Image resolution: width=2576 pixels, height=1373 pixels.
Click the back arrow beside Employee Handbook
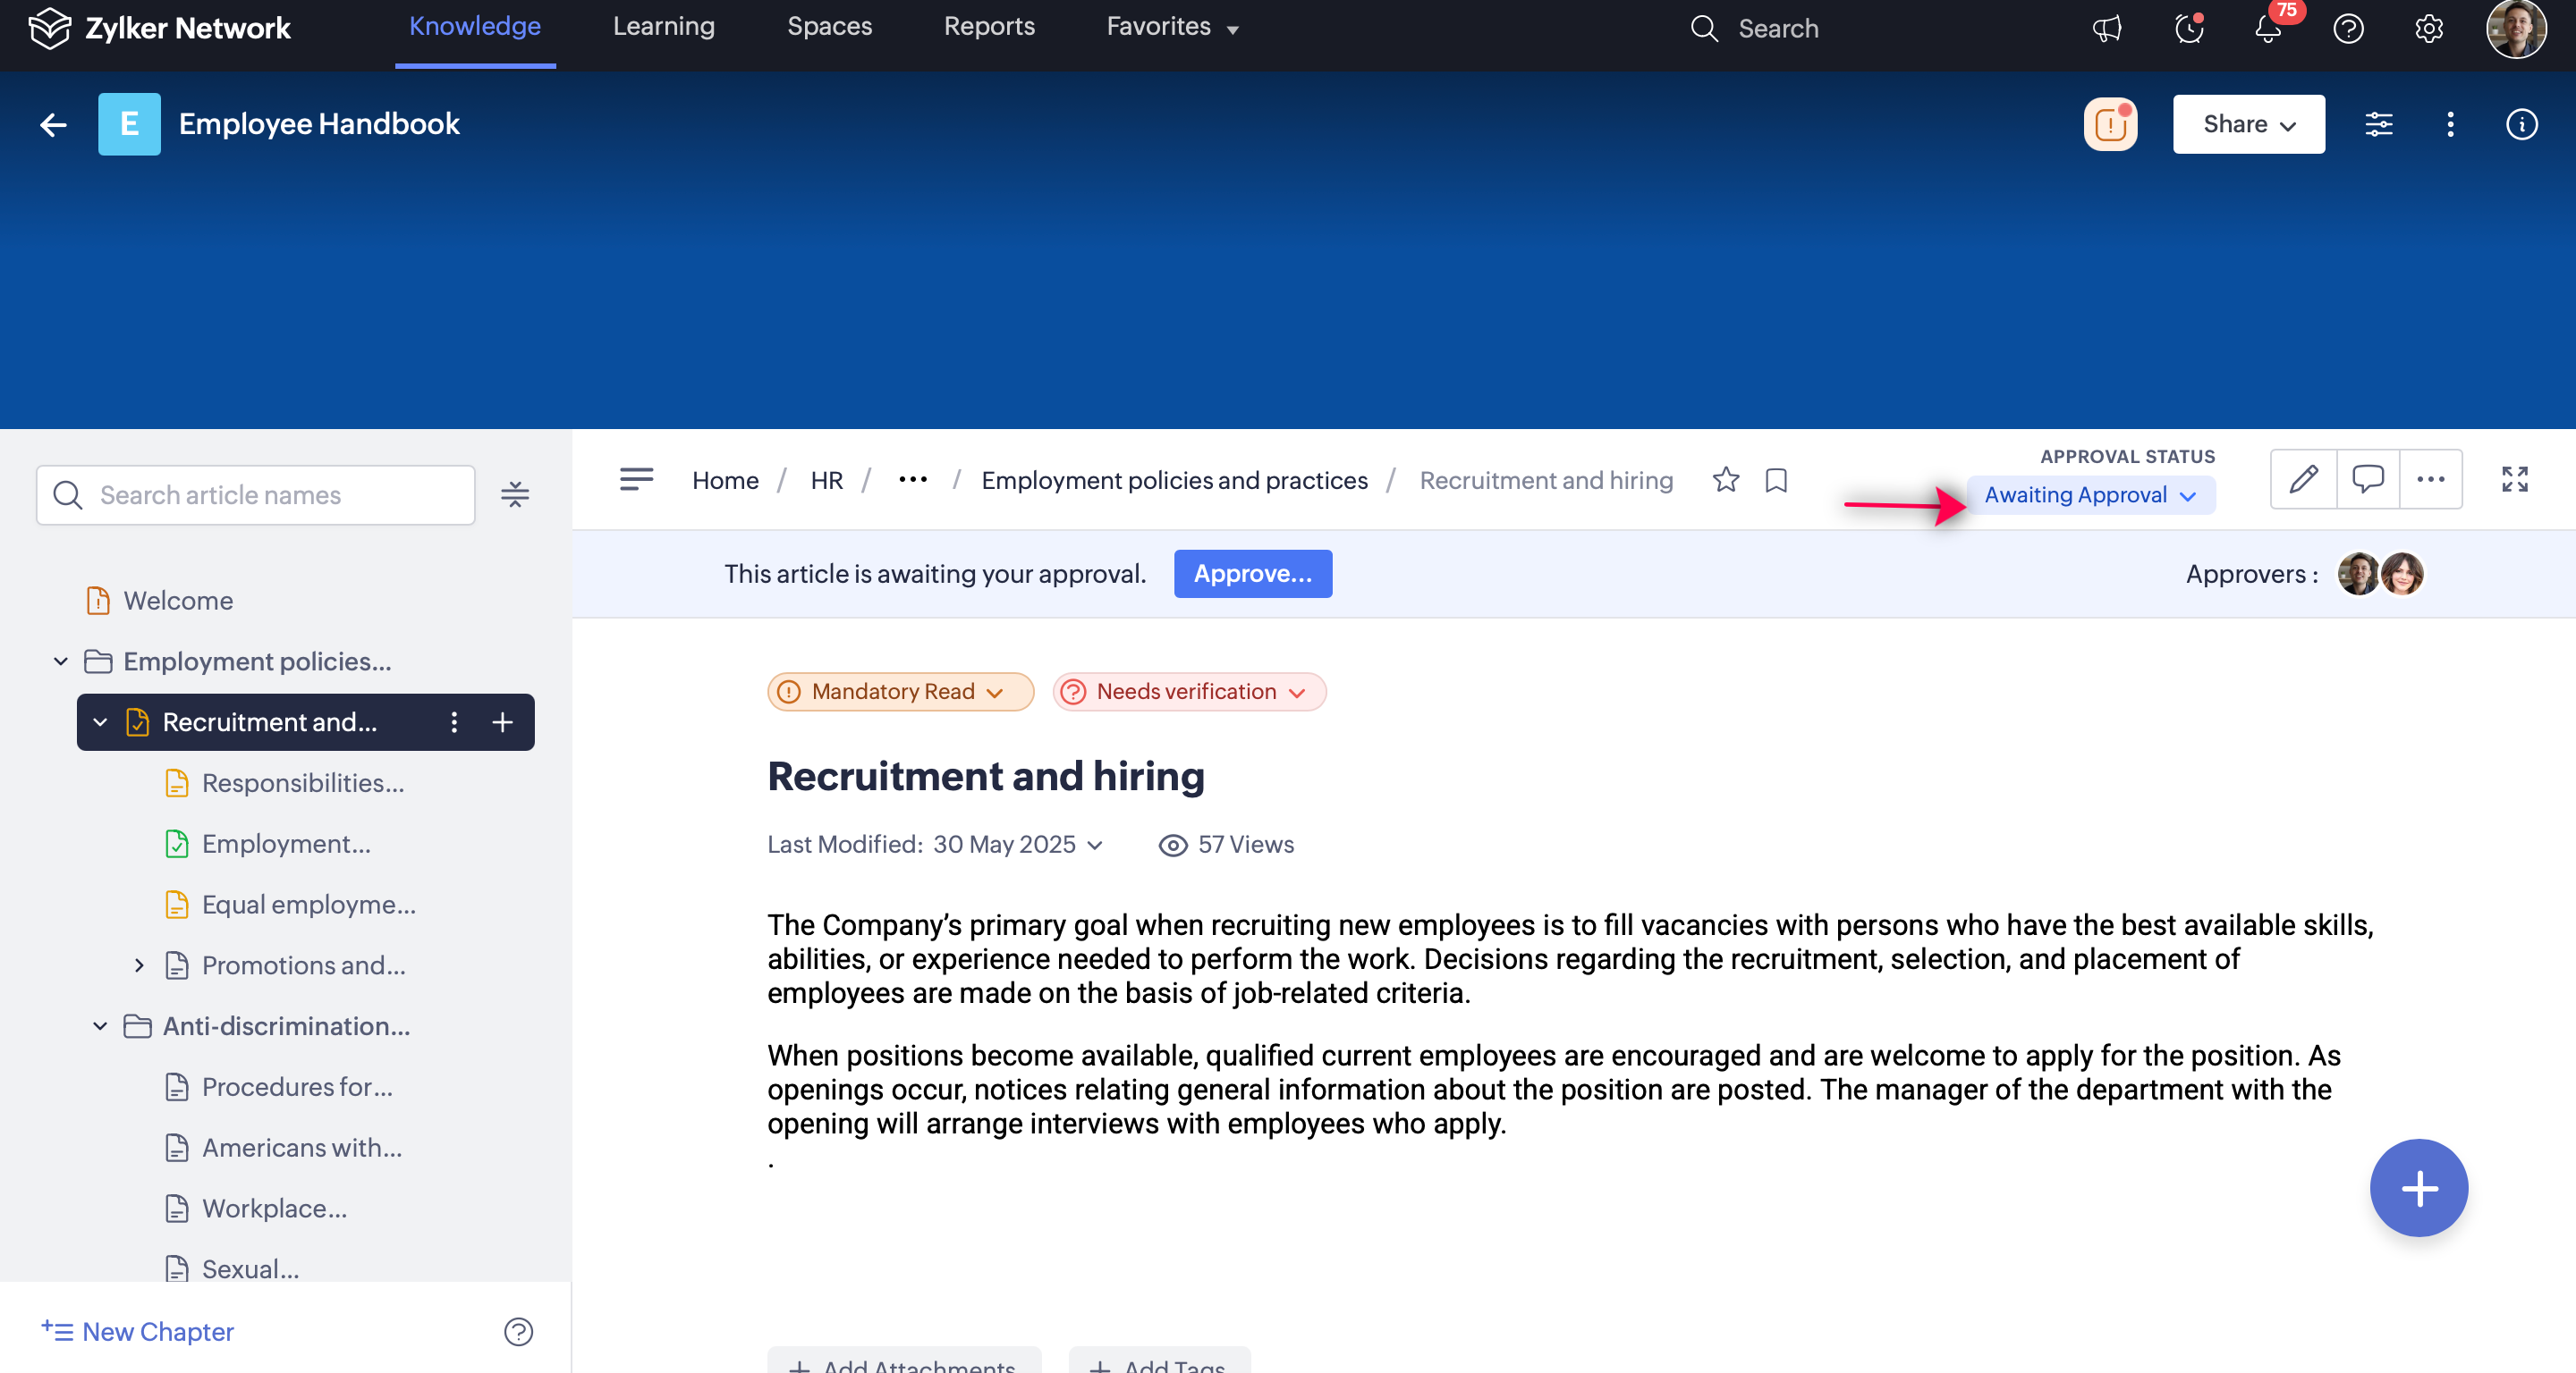[53, 124]
